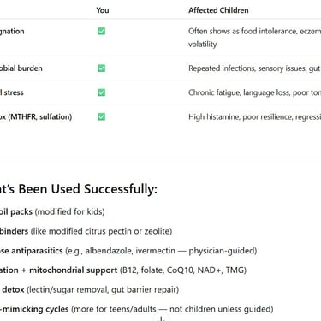Select the "mitochondrial support" bold text

[74, 270]
